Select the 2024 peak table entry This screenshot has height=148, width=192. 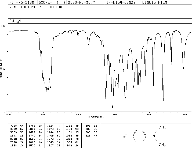pos(32,129)
